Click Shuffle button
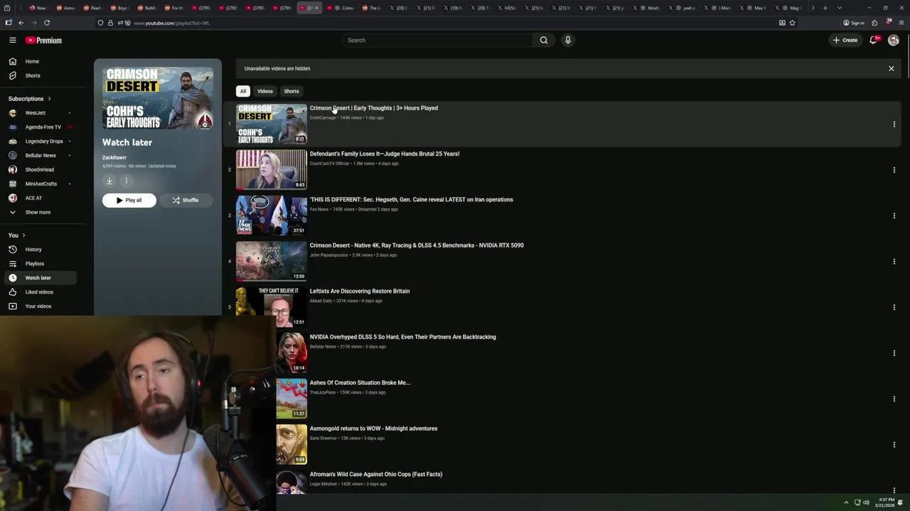The image size is (910, 511). point(186,200)
